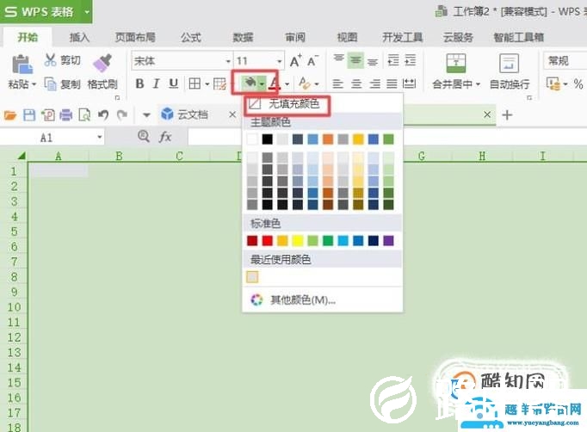This screenshot has width=587, height=432.
Task: Open the font size dropdown showing 11
Action: [x=279, y=61]
